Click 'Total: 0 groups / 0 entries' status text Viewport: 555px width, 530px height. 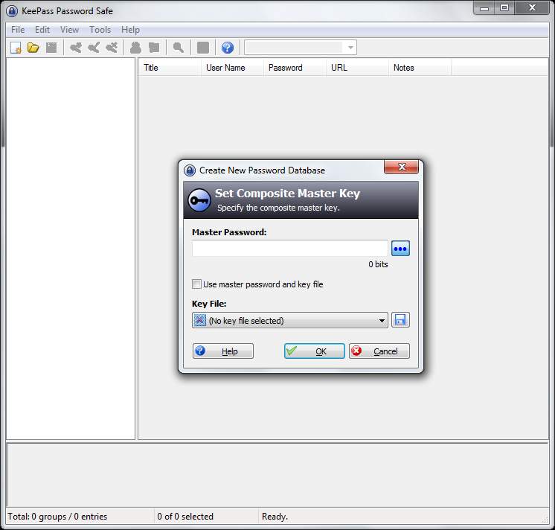click(x=57, y=517)
